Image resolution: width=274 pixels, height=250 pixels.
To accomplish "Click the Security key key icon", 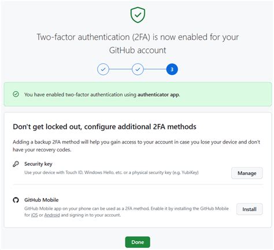I will (16, 164).
